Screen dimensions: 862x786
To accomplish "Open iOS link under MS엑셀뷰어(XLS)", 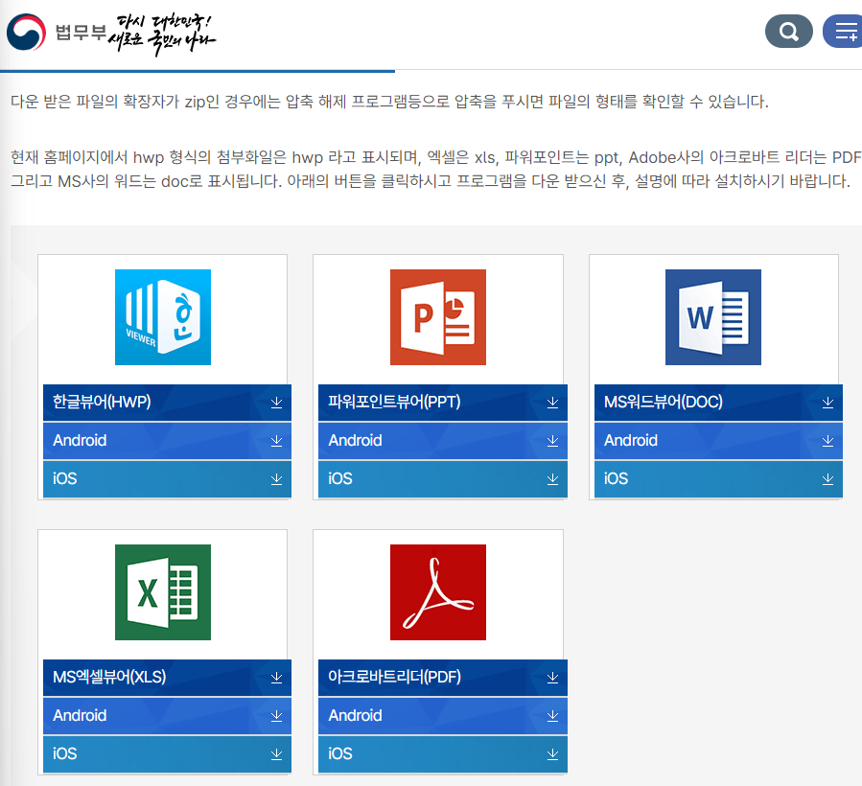I will [167, 754].
